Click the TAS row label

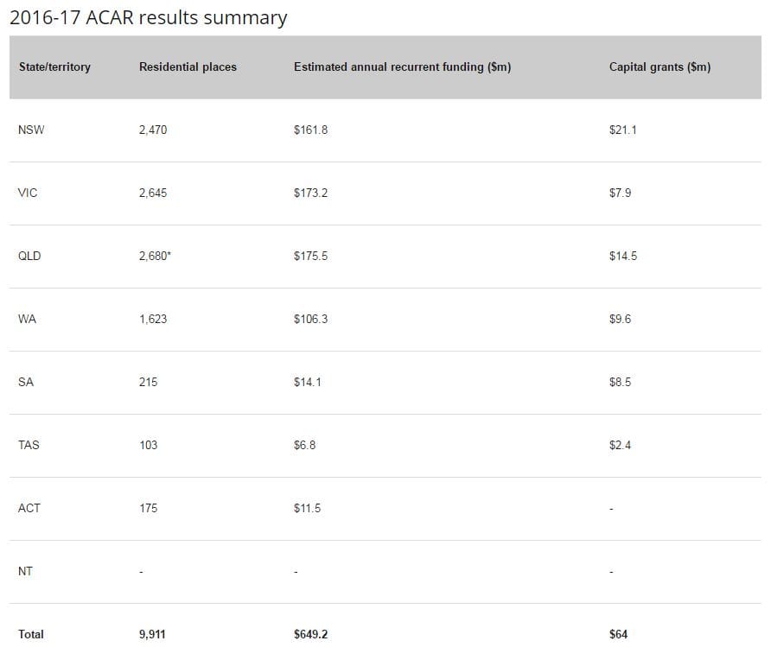(29, 446)
